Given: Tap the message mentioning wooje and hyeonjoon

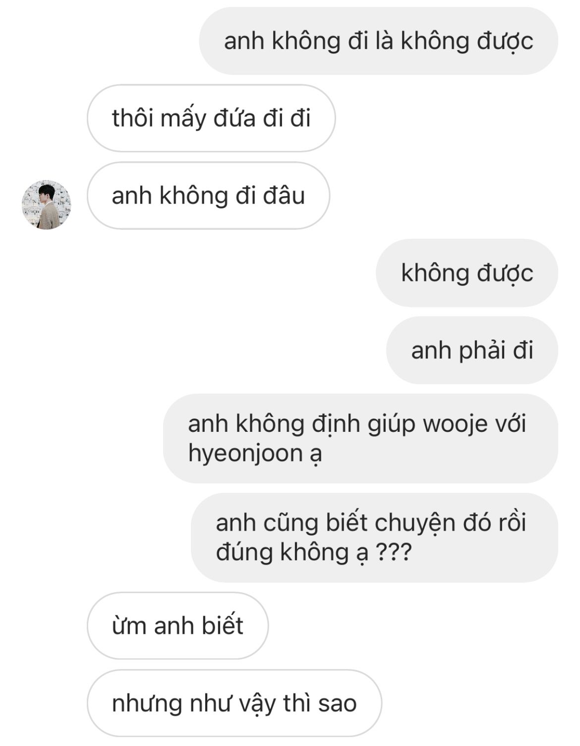Looking at the screenshot, I should pos(360,438).
